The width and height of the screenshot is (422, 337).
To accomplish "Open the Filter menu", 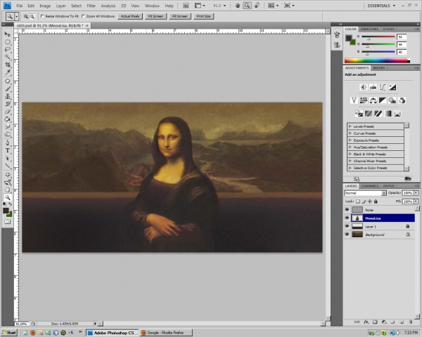I will (91, 6).
